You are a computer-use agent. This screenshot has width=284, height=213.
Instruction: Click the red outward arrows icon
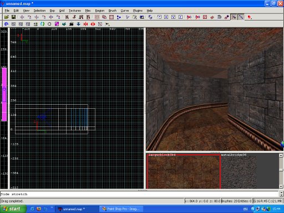[93, 24]
